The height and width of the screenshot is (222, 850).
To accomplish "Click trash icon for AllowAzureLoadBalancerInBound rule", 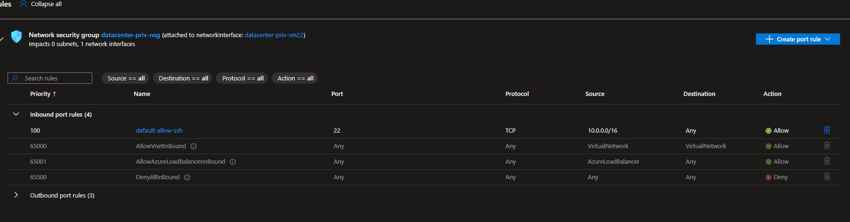I will pos(827,161).
